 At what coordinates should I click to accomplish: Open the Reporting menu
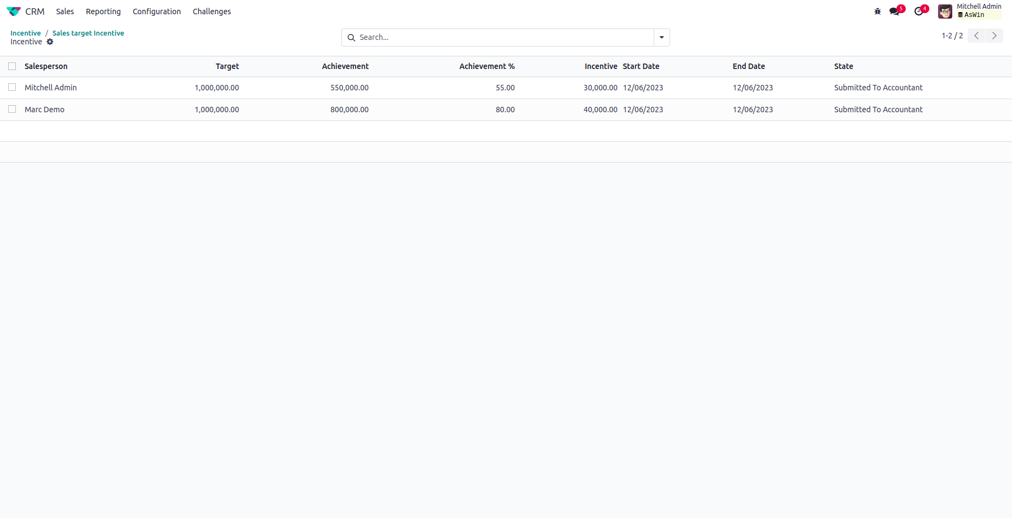(103, 11)
